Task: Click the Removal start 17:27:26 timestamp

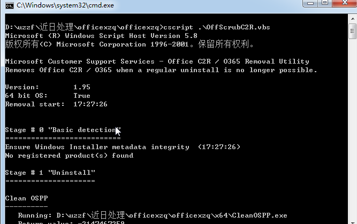Action: tap(90, 104)
